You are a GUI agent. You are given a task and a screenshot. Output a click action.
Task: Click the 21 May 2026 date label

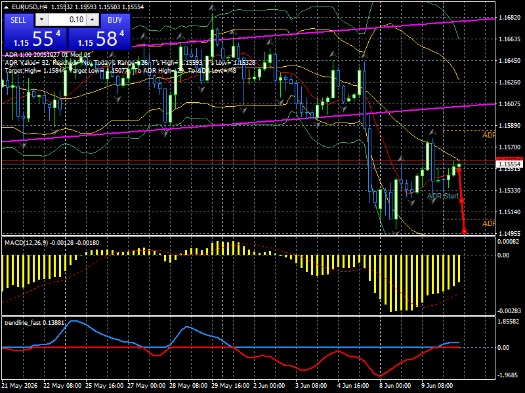20,385
